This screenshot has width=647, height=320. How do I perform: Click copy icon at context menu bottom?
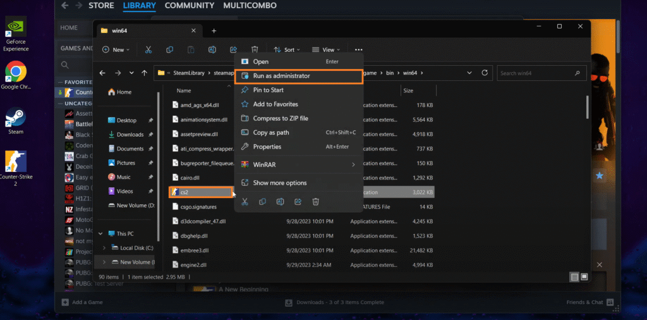point(262,202)
